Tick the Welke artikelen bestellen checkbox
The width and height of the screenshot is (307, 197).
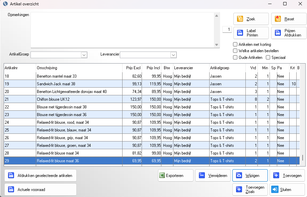coord(235,51)
